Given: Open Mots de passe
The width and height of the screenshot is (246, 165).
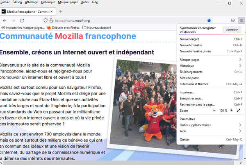Looking at the screenshot, I should pos(211,78).
